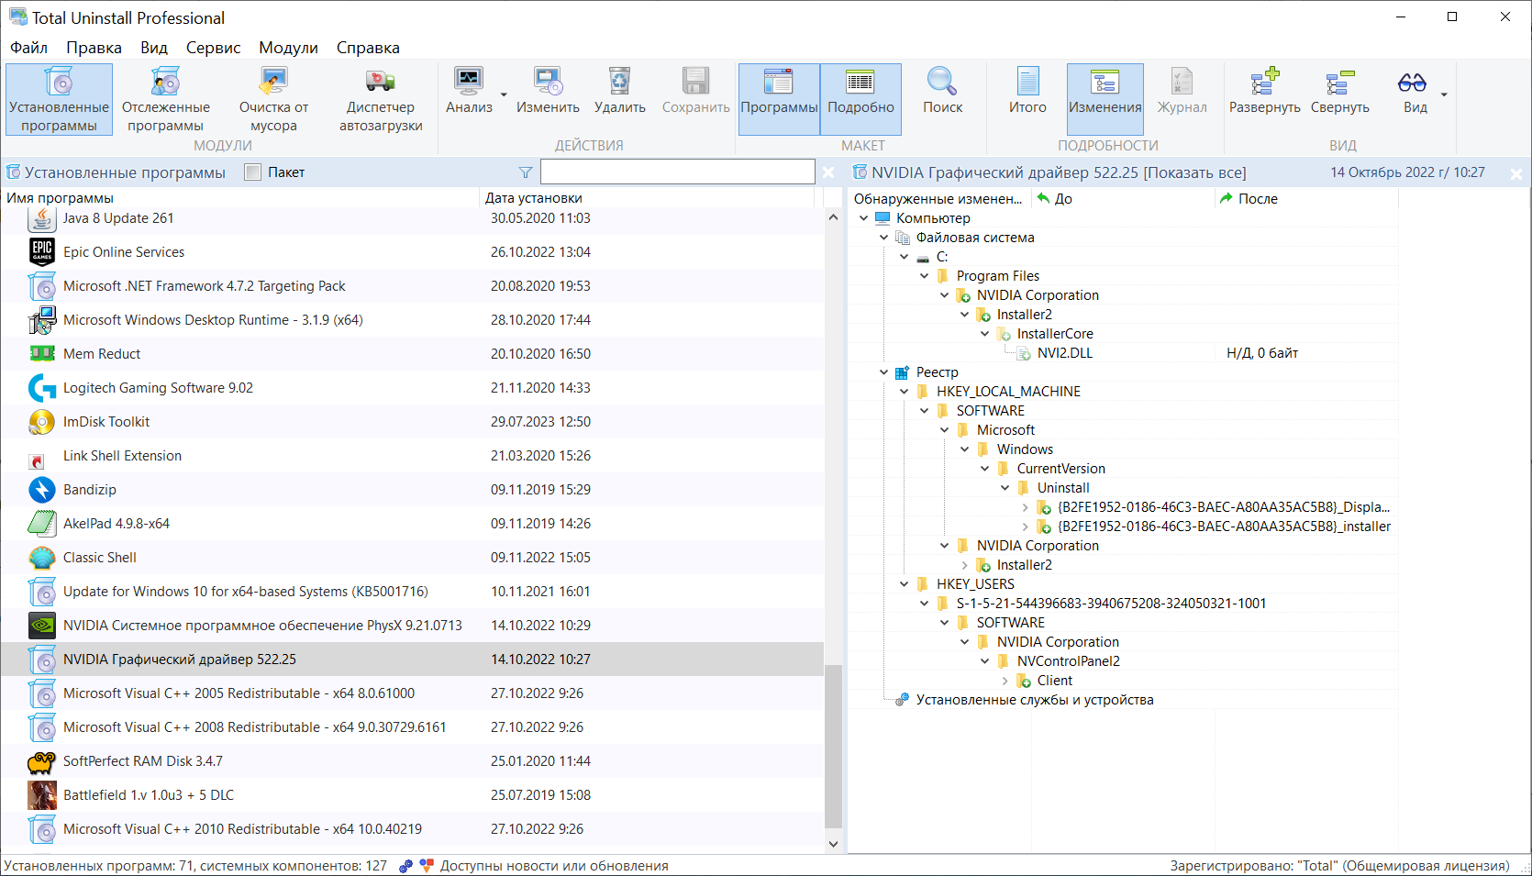
Task: Expand the Client registry key
Action: (1005, 681)
